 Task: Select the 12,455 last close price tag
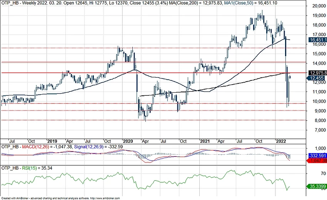317,78
